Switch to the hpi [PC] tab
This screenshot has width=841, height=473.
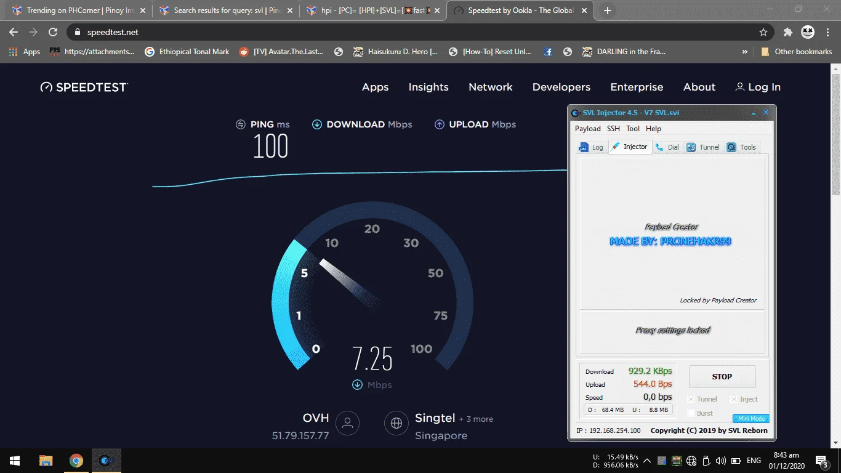[x=373, y=10]
